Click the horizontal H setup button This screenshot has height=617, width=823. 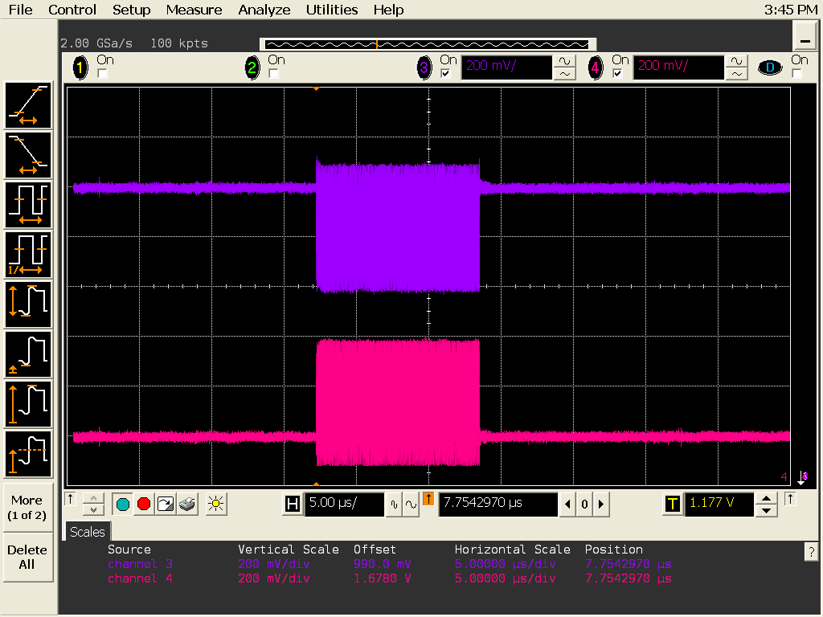coord(293,505)
